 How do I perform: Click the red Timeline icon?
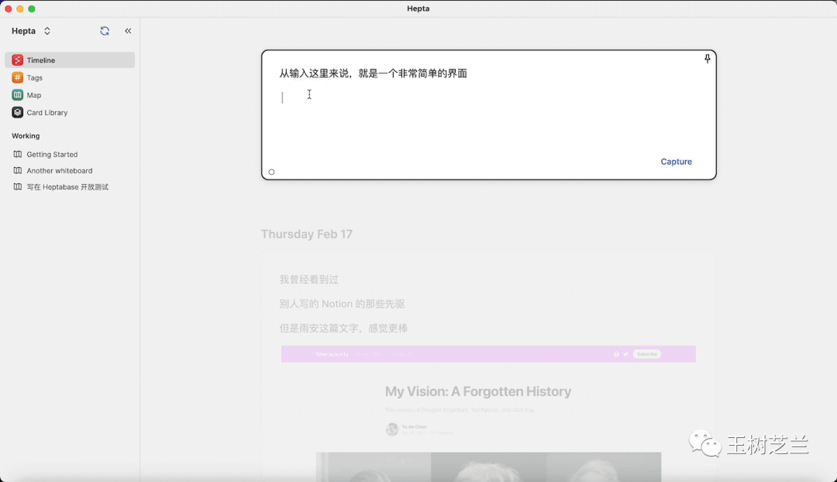pyautogui.click(x=18, y=60)
